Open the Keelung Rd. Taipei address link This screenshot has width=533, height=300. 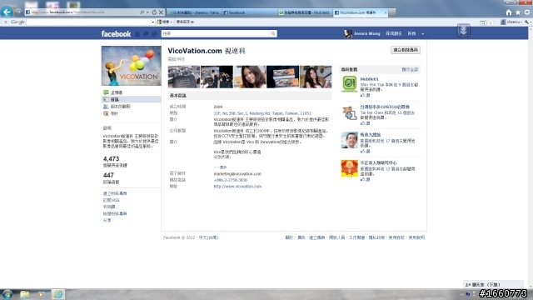point(262,113)
